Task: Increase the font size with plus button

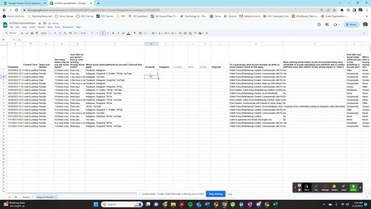Action: pos(108,34)
